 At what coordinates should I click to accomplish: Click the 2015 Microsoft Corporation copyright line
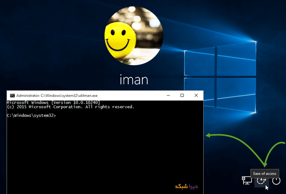click(x=70, y=107)
